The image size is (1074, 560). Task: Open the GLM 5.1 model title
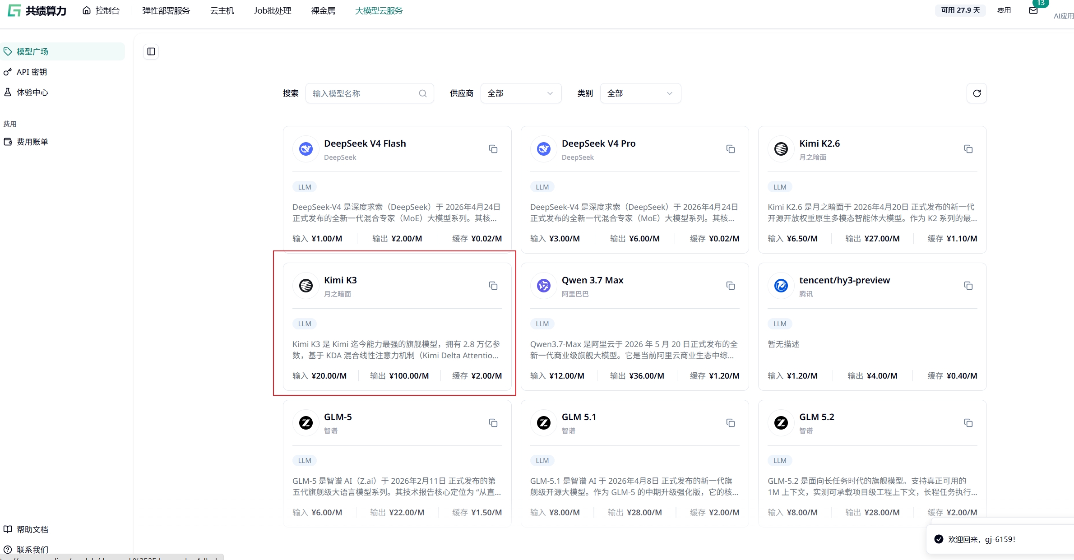point(579,417)
